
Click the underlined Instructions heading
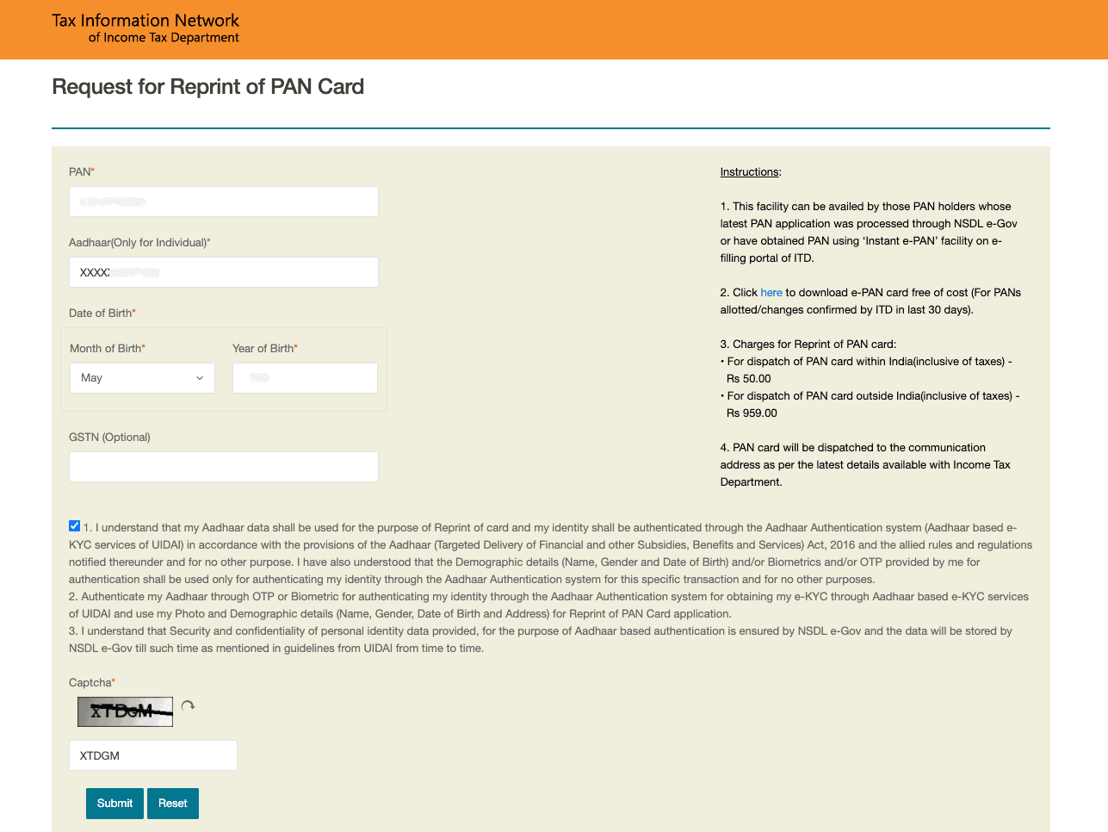point(749,172)
